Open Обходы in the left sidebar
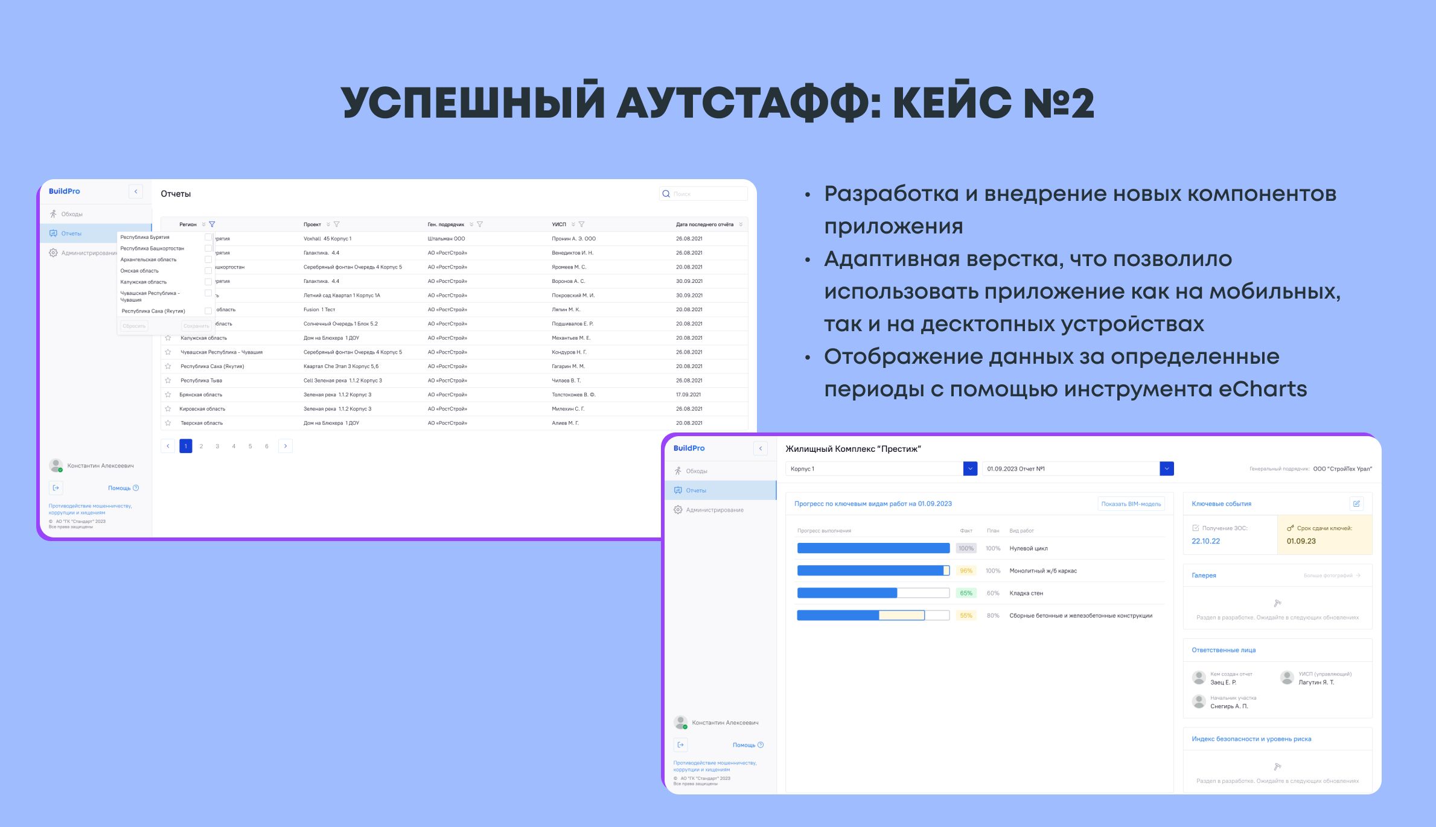 pos(72,214)
